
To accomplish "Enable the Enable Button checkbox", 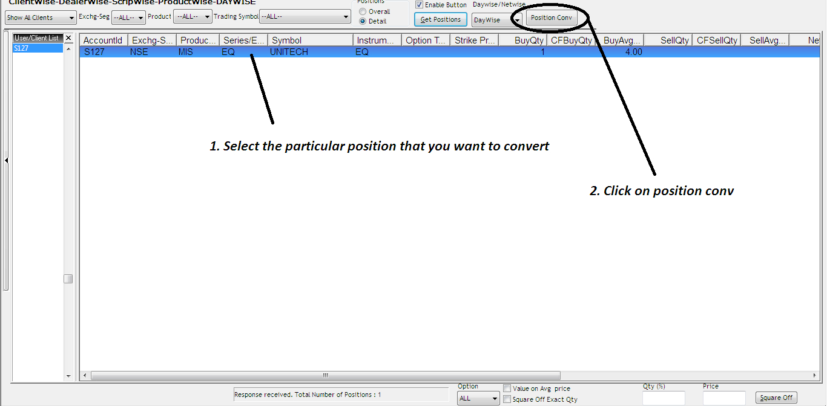I will pyautogui.click(x=419, y=5).
